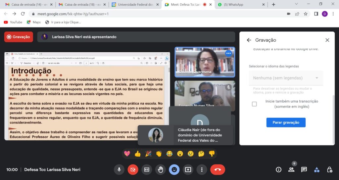The height and width of the screenshot is (180, 339).
Task: Send surprised face reaction
Action: 180,154
